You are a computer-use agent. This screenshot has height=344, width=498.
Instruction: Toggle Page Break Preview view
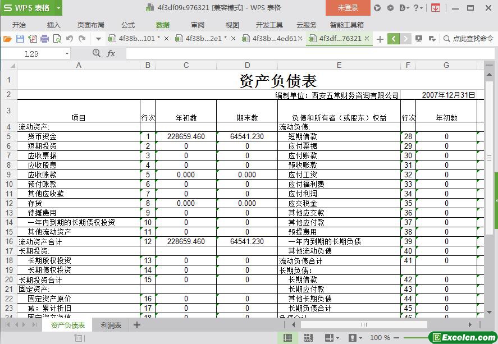pos(308,338)
